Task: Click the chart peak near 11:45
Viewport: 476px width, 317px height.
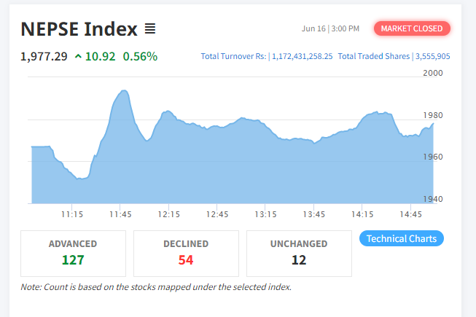Action: (124, 91)
